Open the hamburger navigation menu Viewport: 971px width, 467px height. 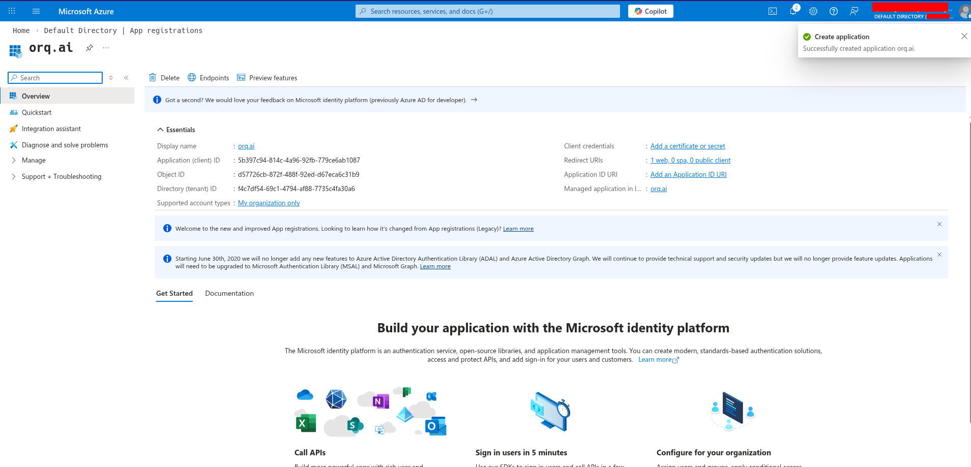click(x=36, y=11)
